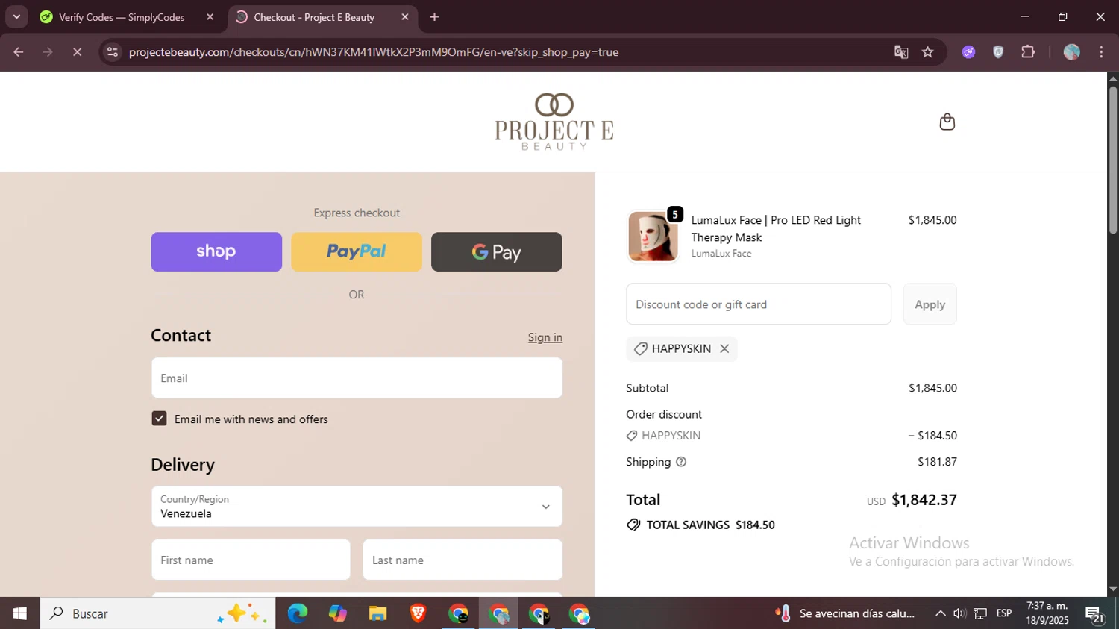Click the Discount code or gift card field
Image resolution: width=1119 pixels, height=629 pixels.
tap(759, 304)
